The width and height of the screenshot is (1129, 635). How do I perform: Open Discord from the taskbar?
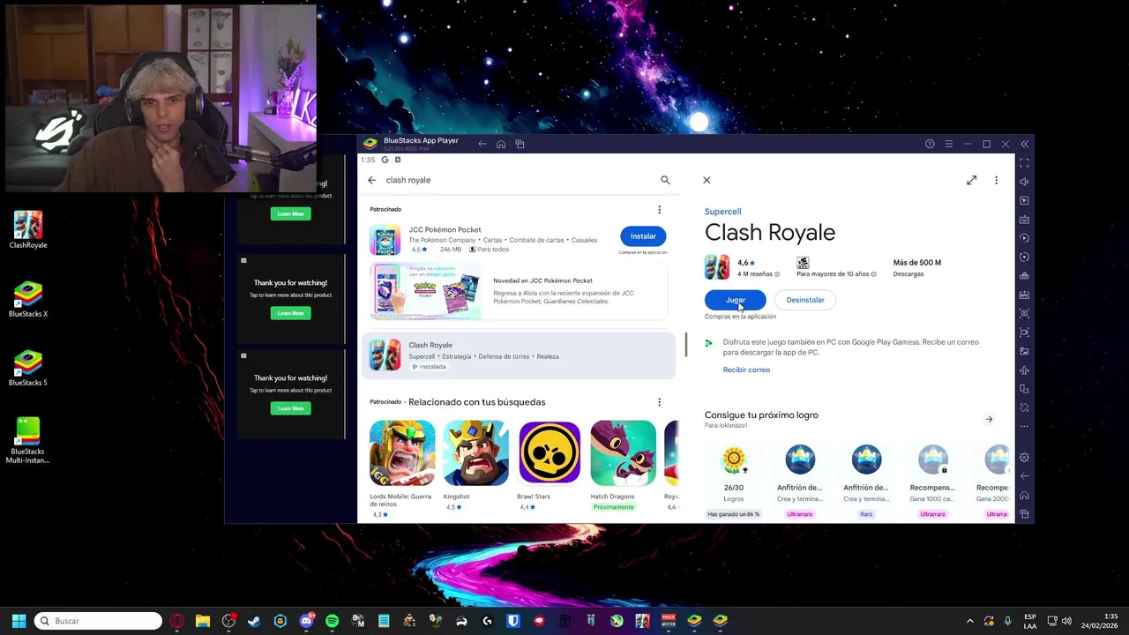(x=306, y=621)
